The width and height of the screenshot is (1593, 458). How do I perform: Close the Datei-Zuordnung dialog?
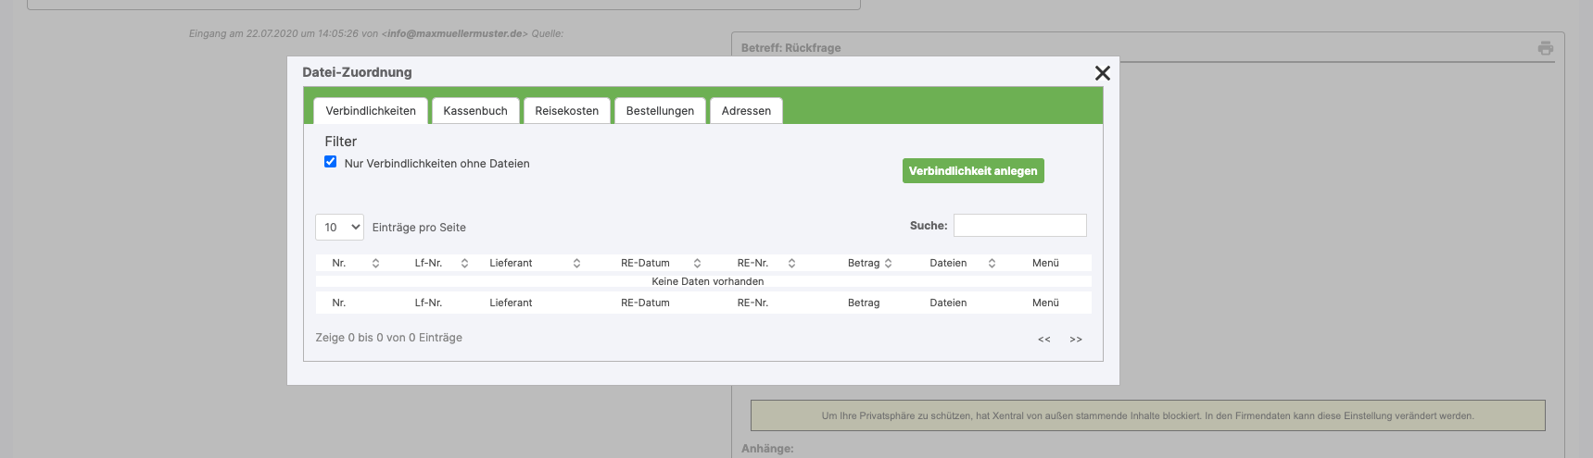(1102, 73)
